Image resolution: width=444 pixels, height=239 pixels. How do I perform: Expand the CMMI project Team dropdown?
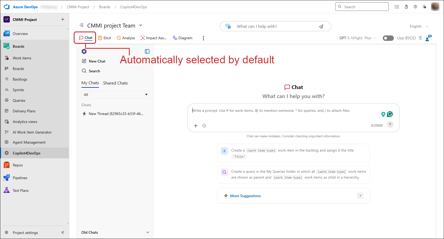click(141, 25)
